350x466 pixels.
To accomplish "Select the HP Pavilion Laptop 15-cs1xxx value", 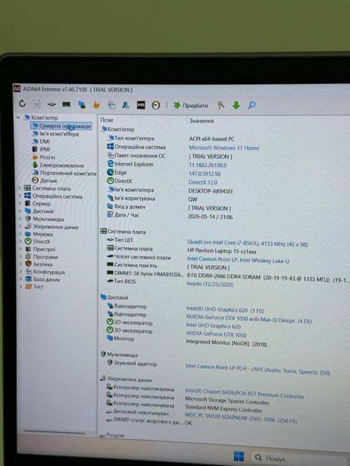I will [x=222, y=251].
